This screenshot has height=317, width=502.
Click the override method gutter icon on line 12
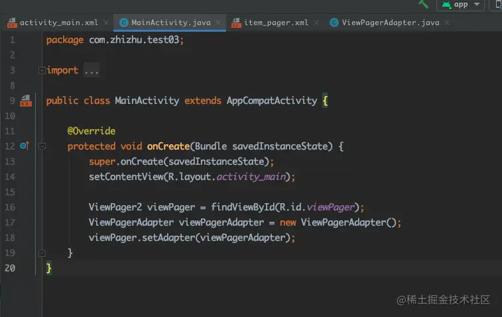pyautogui.click(x=25, y=146)
